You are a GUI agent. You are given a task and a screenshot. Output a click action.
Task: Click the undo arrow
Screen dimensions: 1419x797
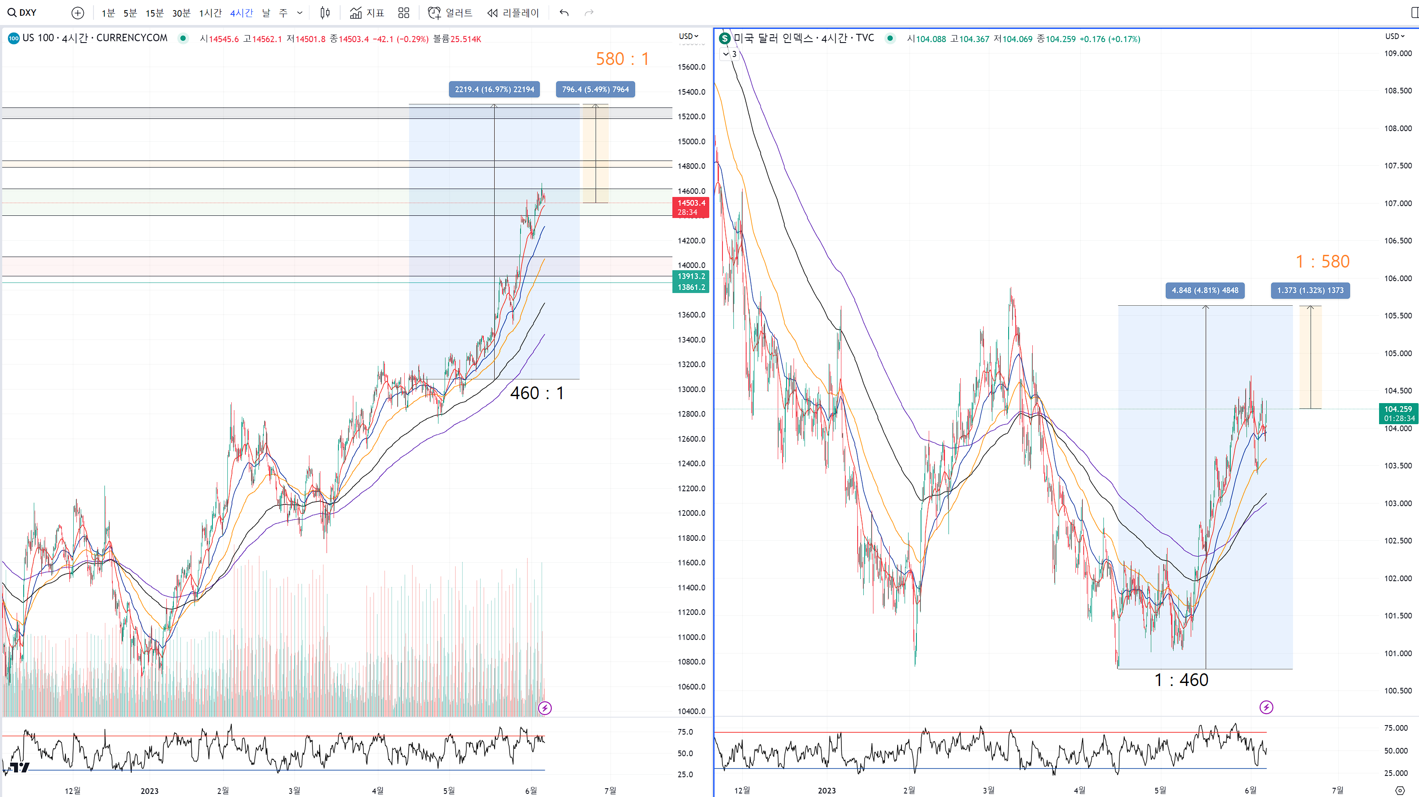564,13
